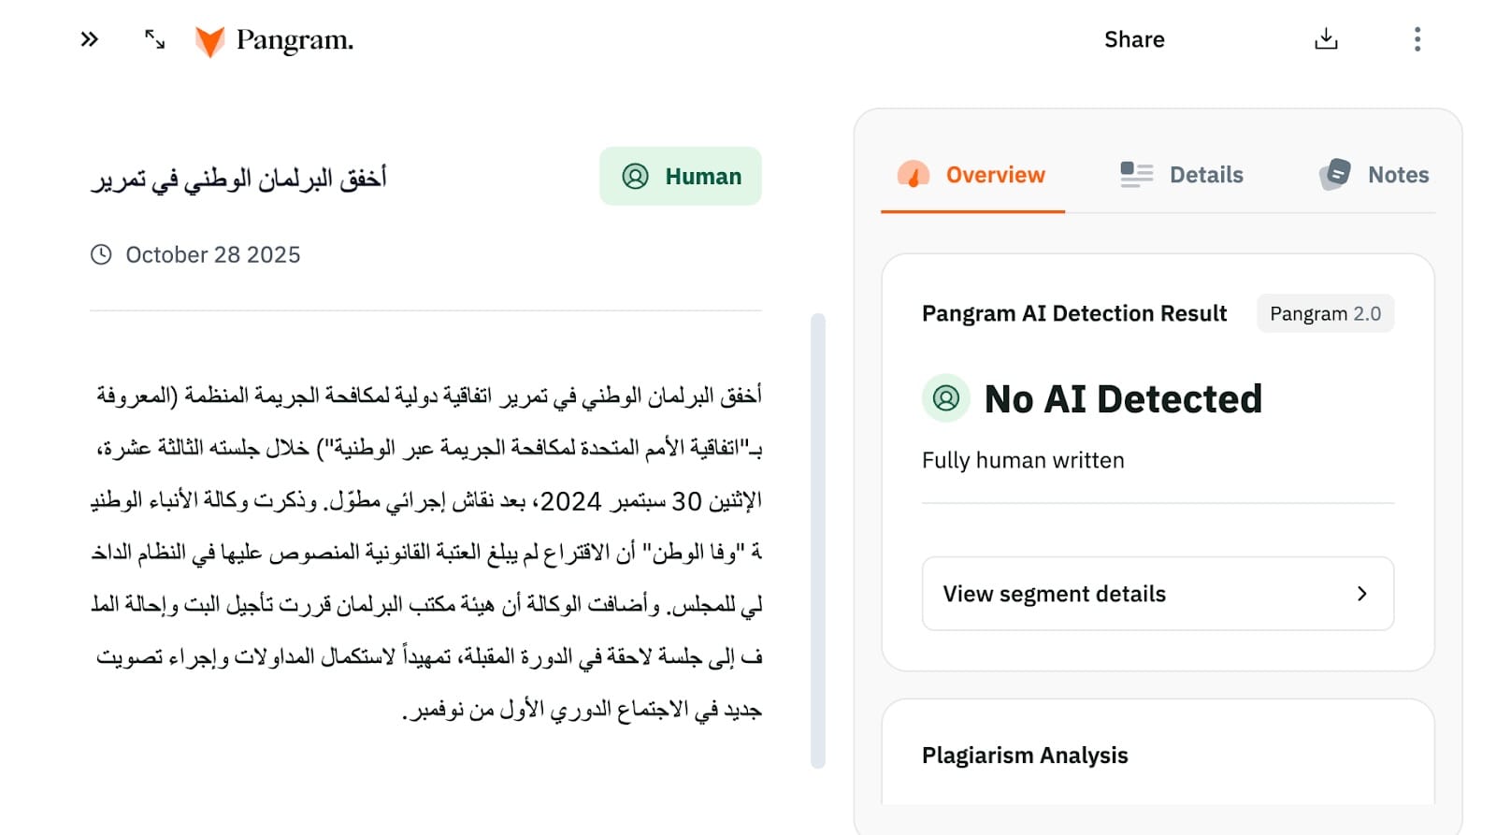Click the Pangram fox logo
Screen dimensions: 1496x835
(209, 41)
